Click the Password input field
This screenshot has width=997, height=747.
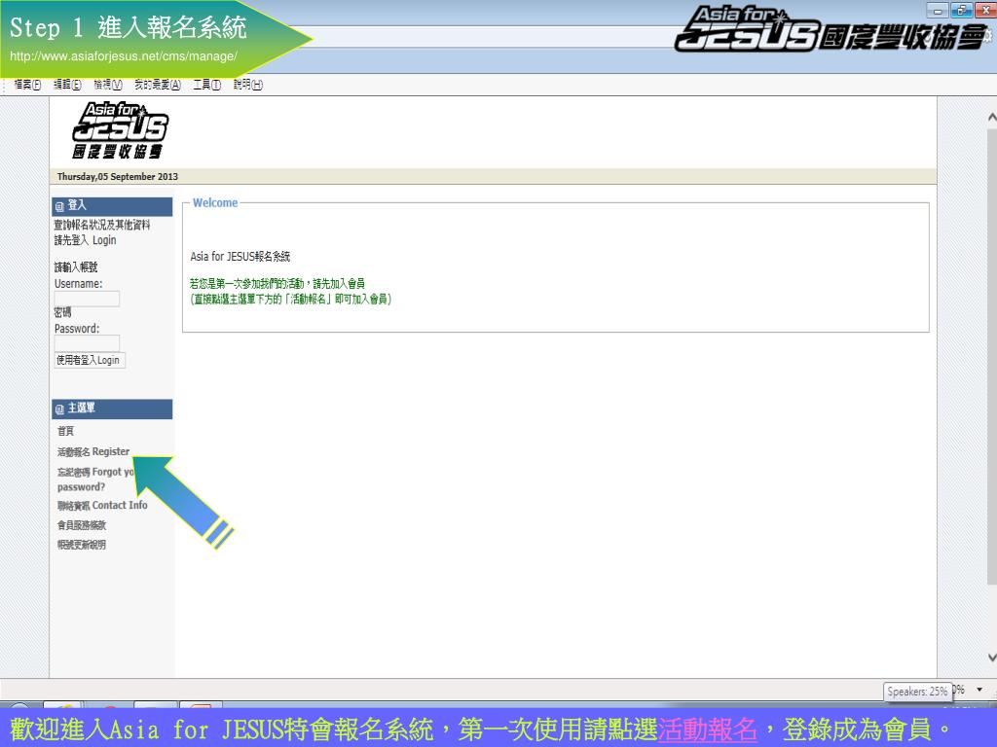coord(87,343)
